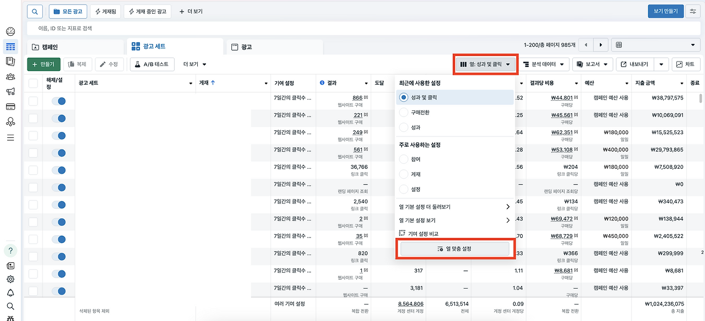Open the arrow dropdown beside 내보내기

point(661,64)
